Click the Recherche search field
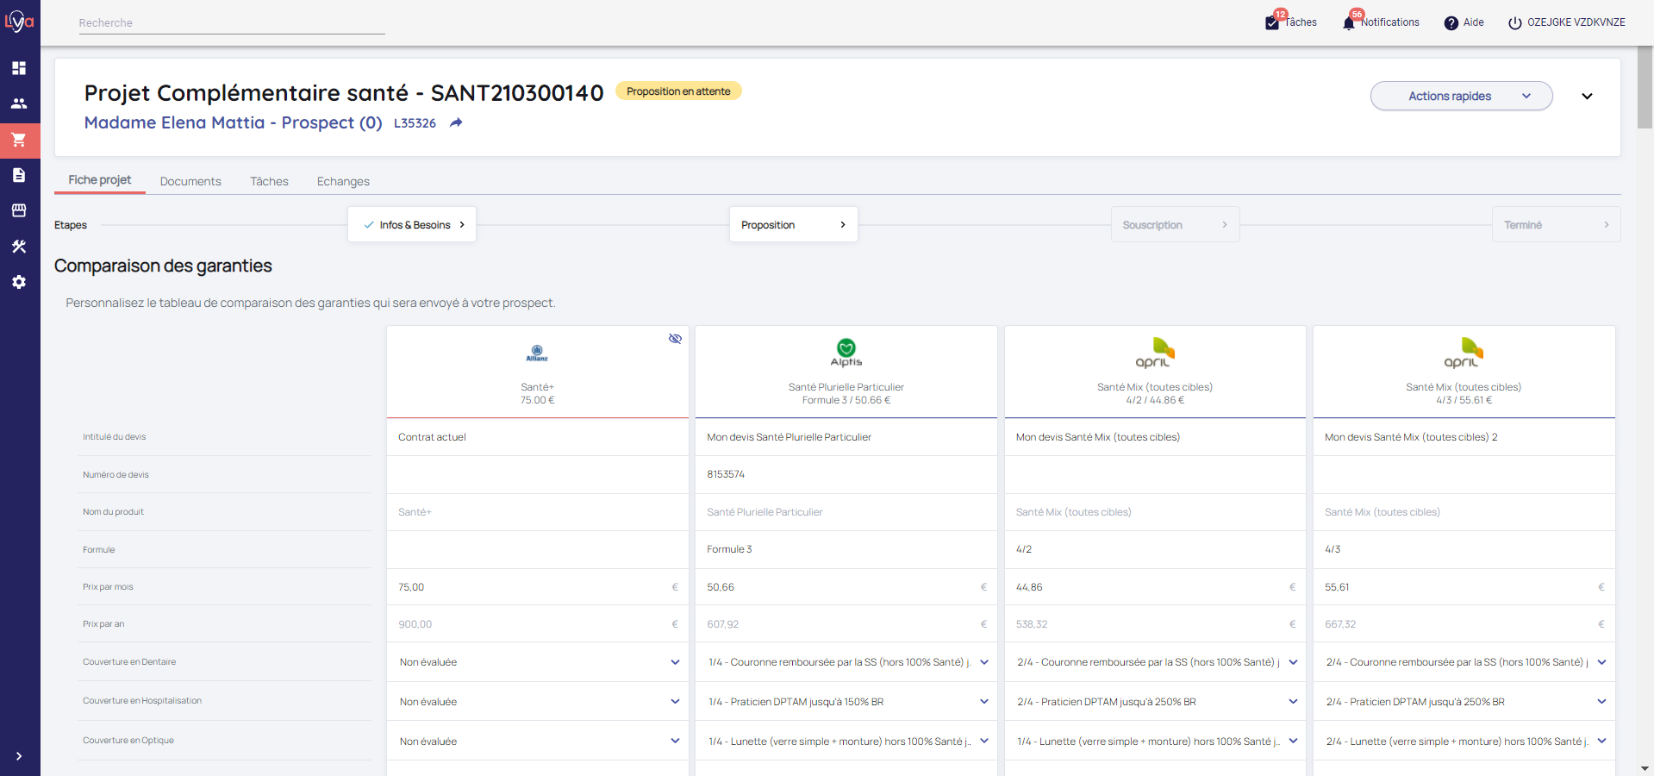 [x=231, y=23]
